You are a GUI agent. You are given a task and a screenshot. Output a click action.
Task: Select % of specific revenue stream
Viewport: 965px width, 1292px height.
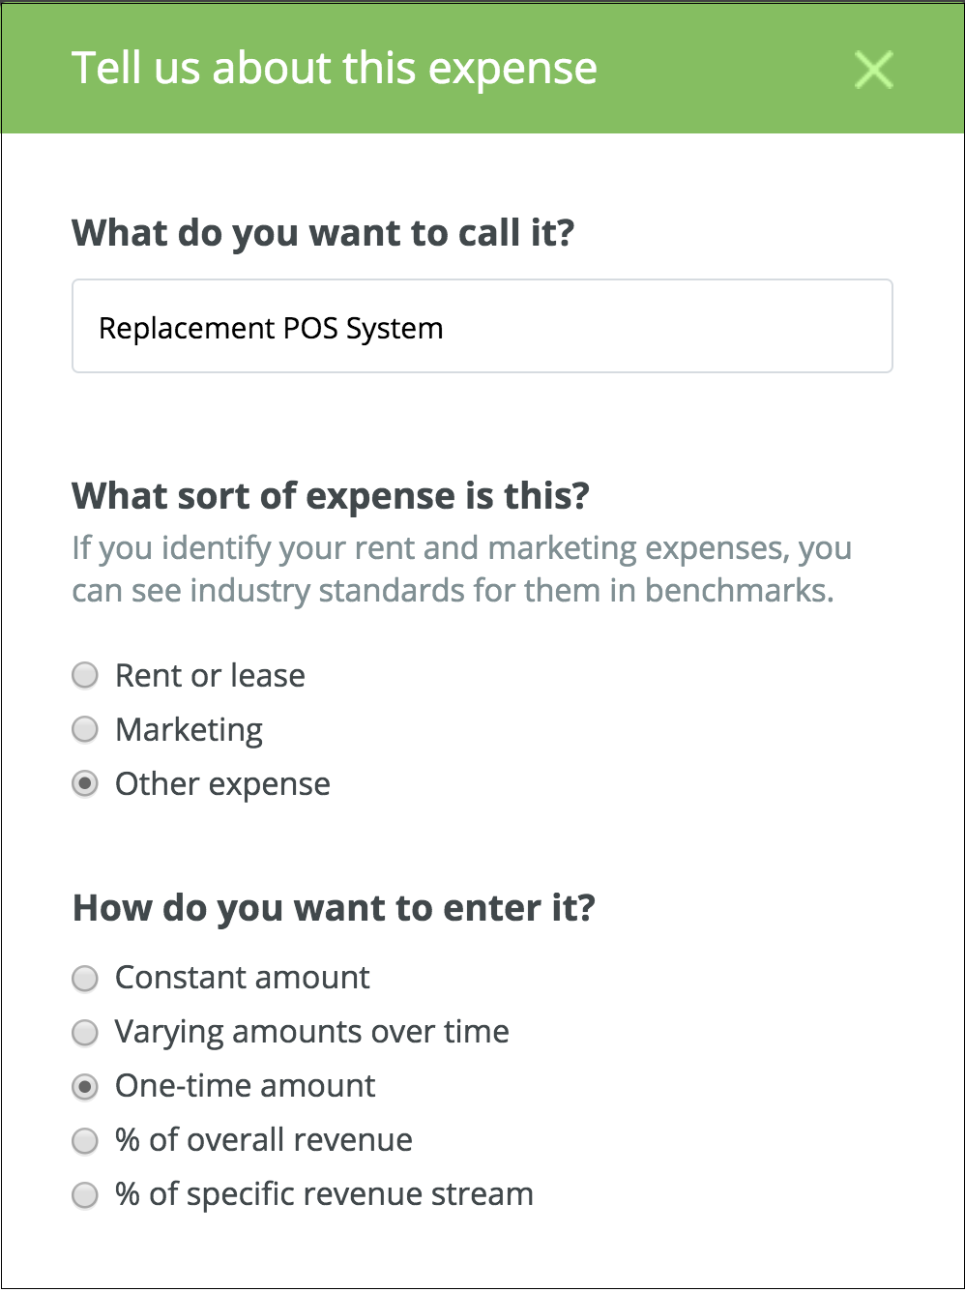84,1195
